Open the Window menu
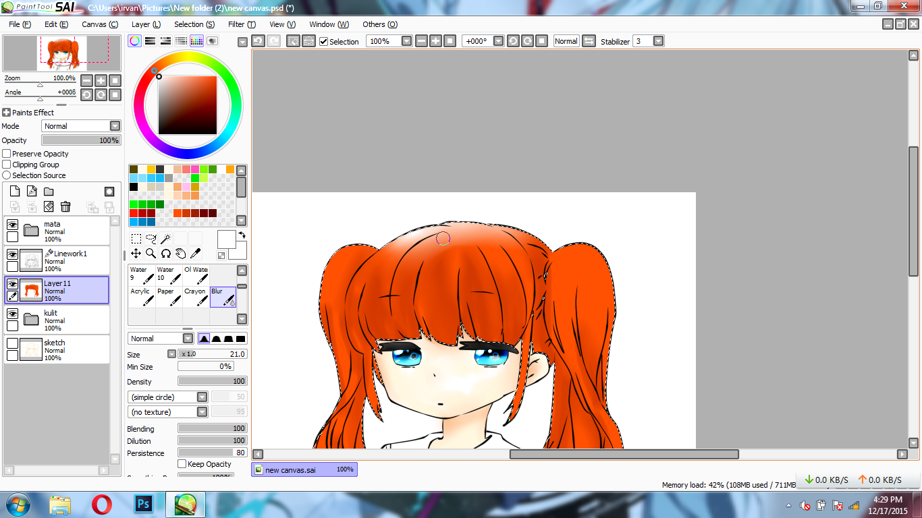This screenshot has height=518, width=922. (329, 24)
